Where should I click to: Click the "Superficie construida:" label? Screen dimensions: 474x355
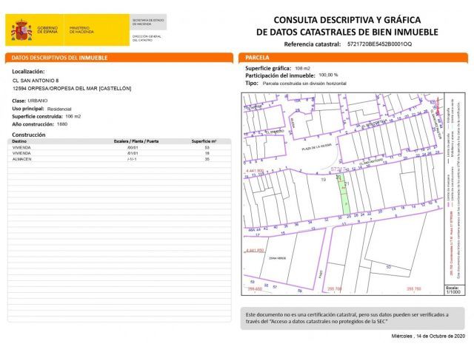(x=37, y=117)
